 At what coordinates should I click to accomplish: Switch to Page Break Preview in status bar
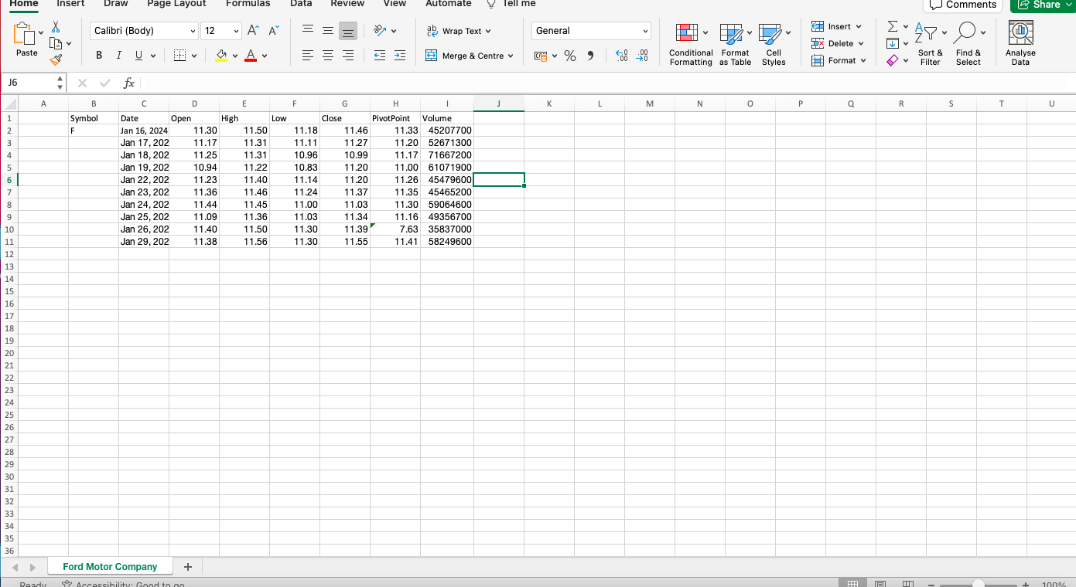[x=908, y=585]
